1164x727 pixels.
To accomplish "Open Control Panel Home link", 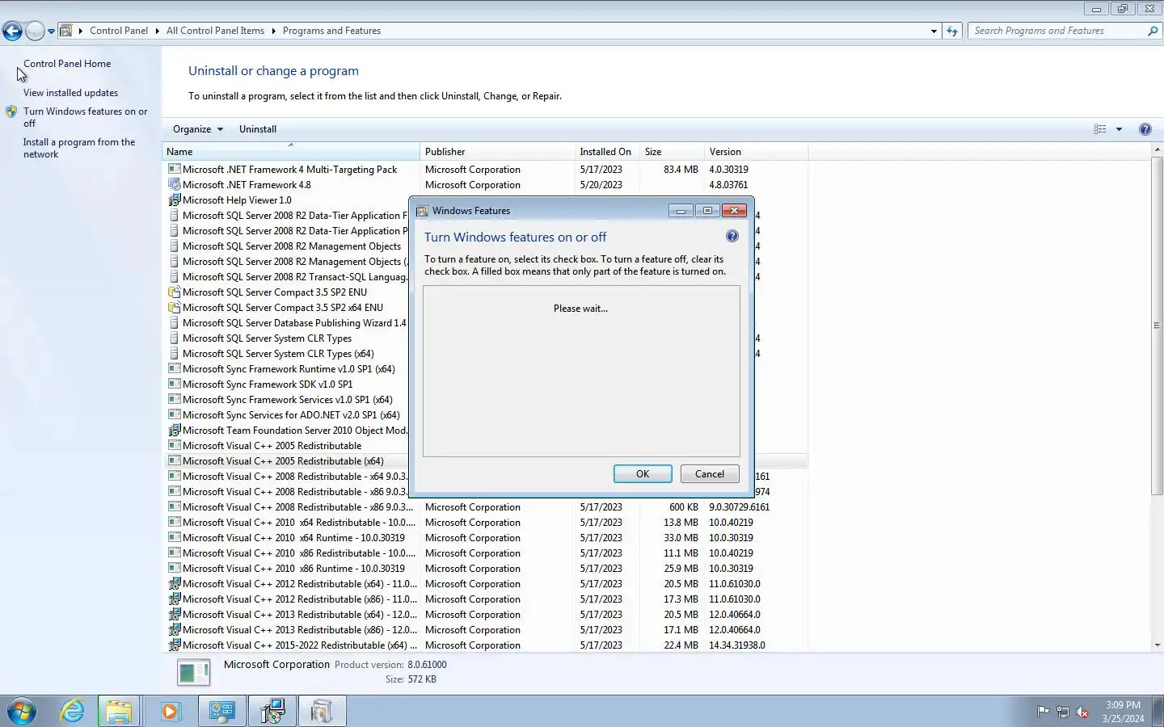I will tap(67, 64).
